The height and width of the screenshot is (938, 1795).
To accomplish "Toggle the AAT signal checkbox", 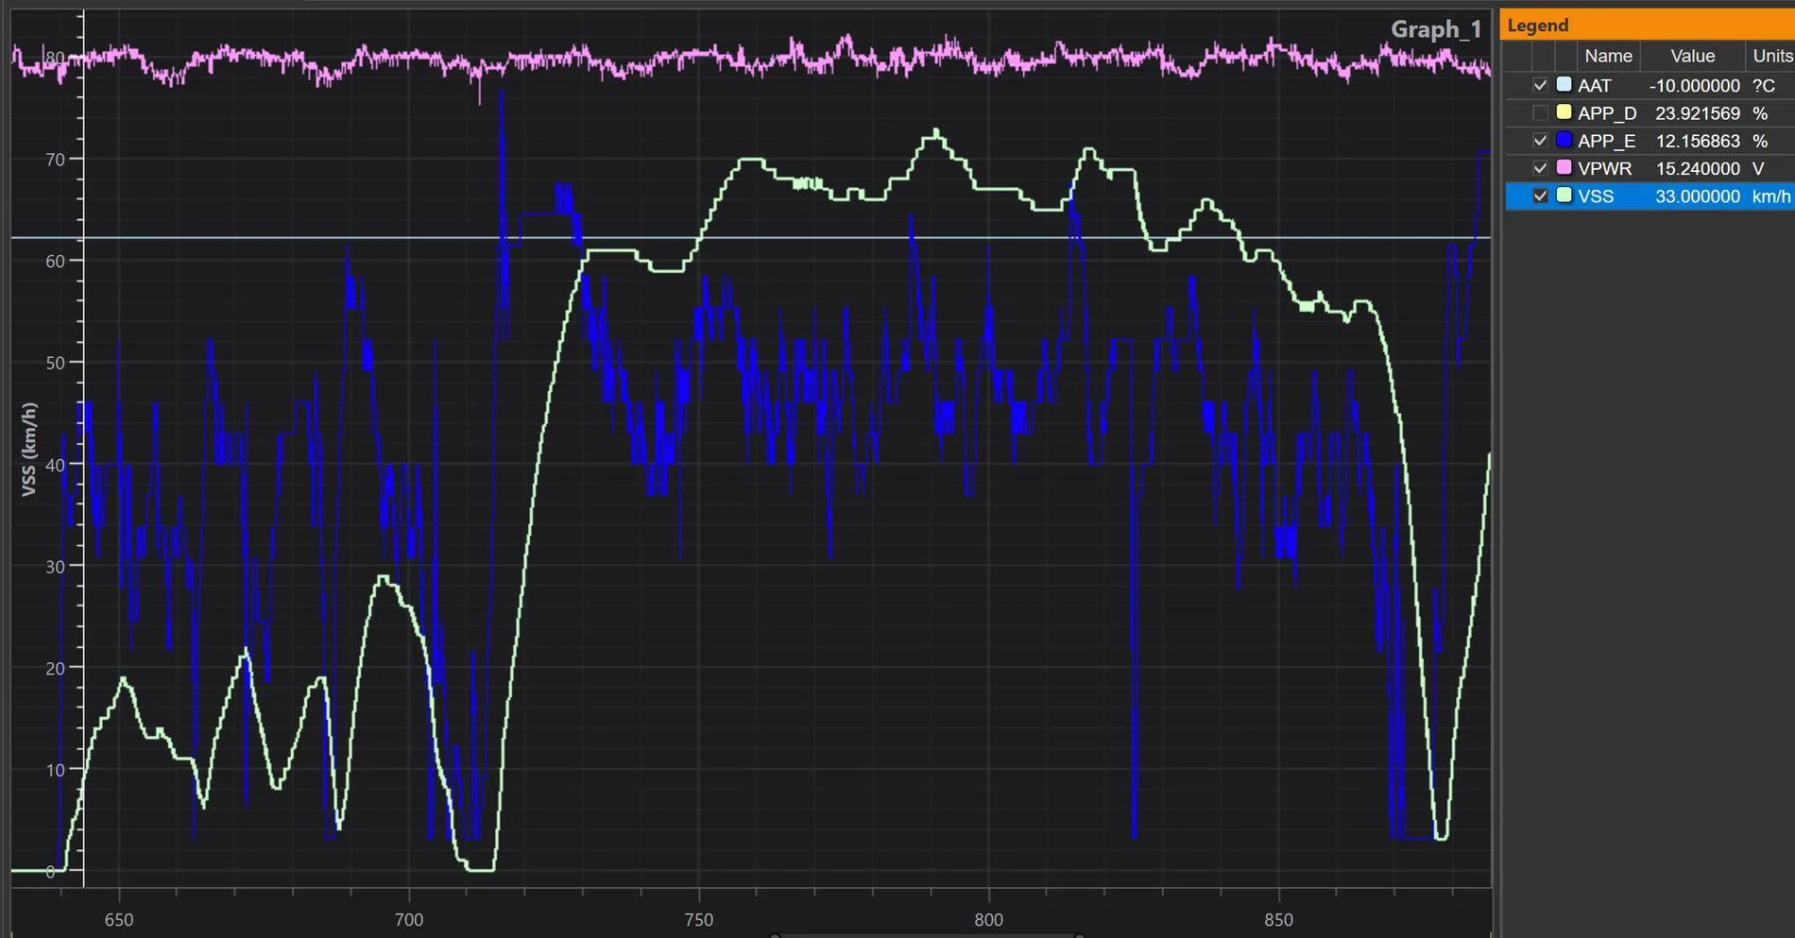I will (x=1540, y=85).
